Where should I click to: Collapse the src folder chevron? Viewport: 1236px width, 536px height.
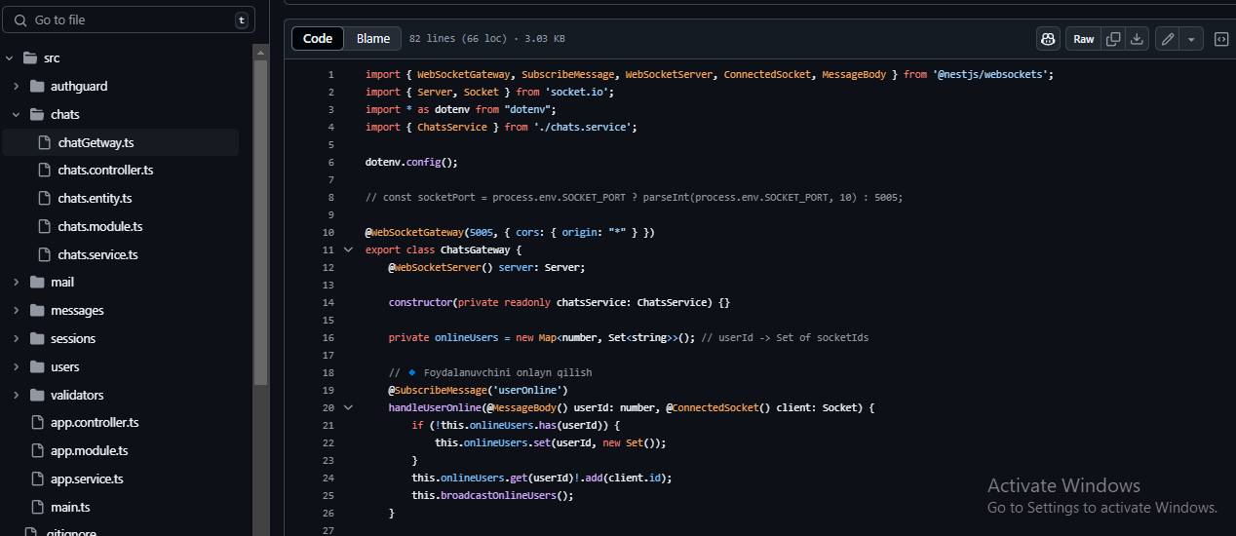coord(10,58)
